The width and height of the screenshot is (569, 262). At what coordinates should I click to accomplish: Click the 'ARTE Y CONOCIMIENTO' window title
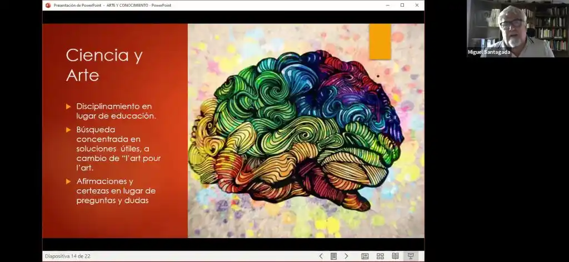coord(127,5)
